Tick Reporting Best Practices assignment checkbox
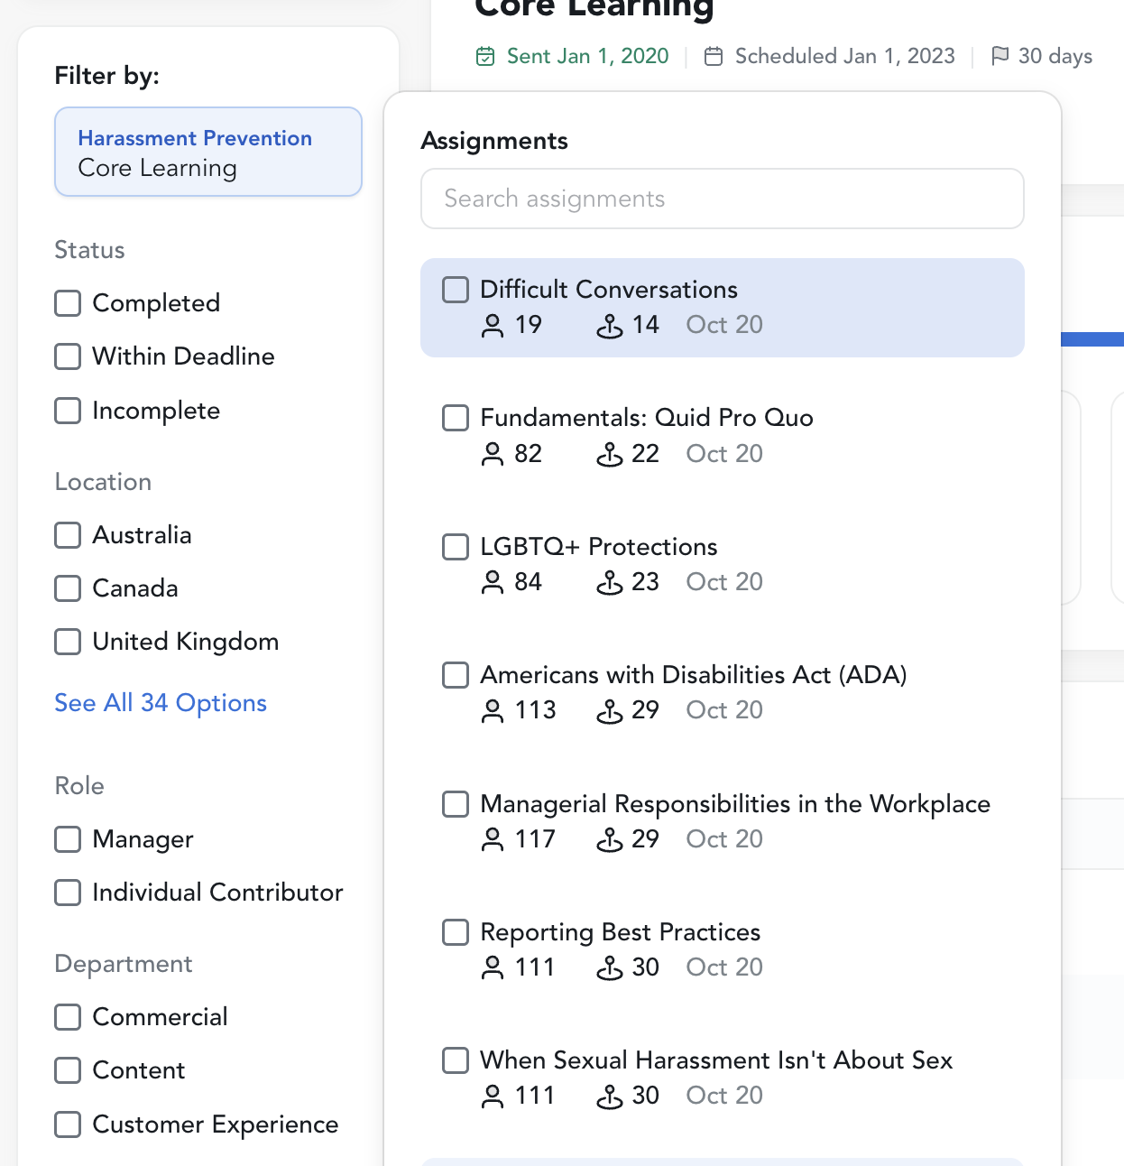Viewport: 1124px width, 1166px height. (x=456, y=932)
